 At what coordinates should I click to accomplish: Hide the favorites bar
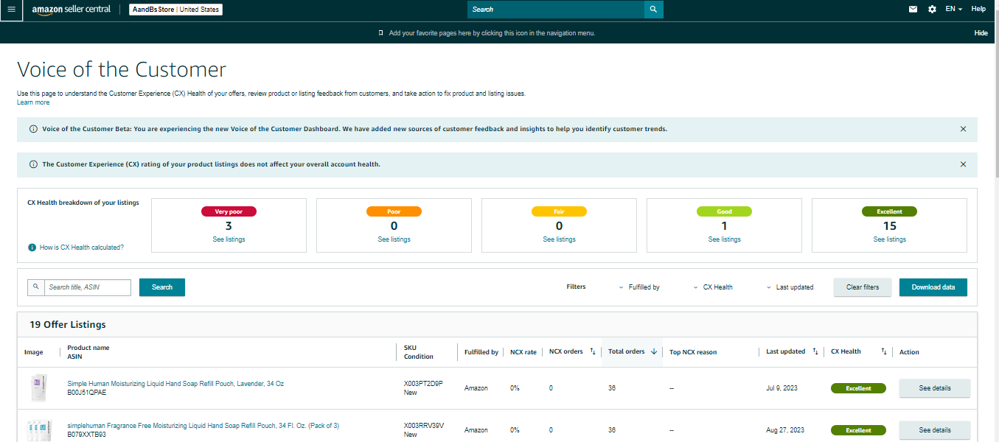pos(981,33)
